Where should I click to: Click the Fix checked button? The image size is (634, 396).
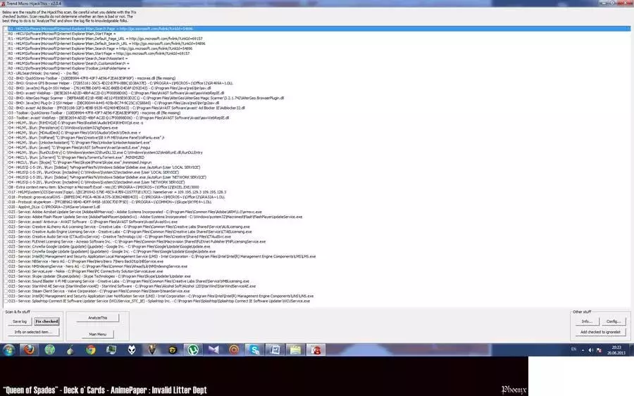(46, 321)
